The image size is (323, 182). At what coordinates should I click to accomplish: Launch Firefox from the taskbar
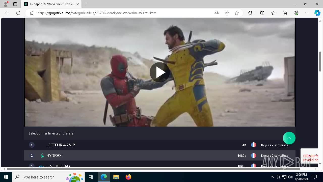[128, 177]
